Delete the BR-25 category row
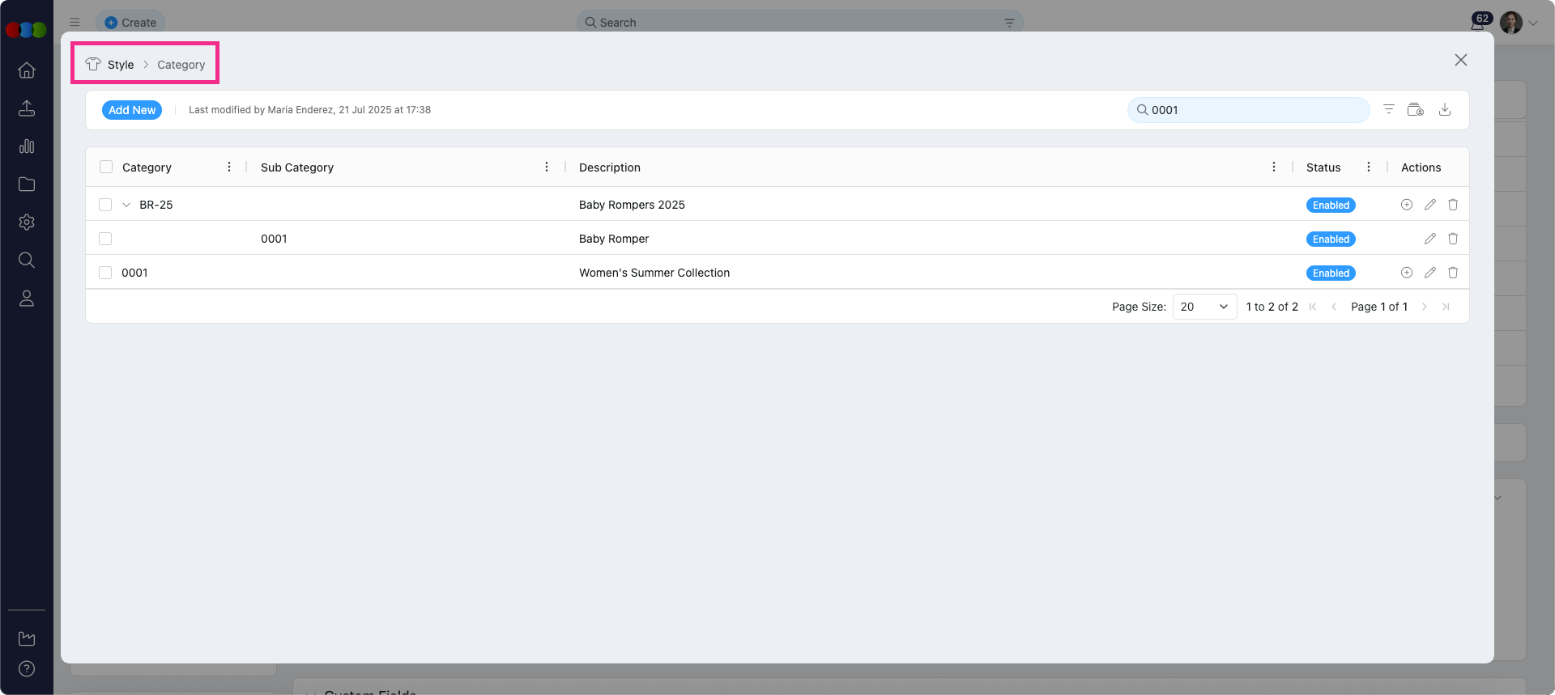The width and height of the screenshot is (1555, 695). coord(1453,205)
